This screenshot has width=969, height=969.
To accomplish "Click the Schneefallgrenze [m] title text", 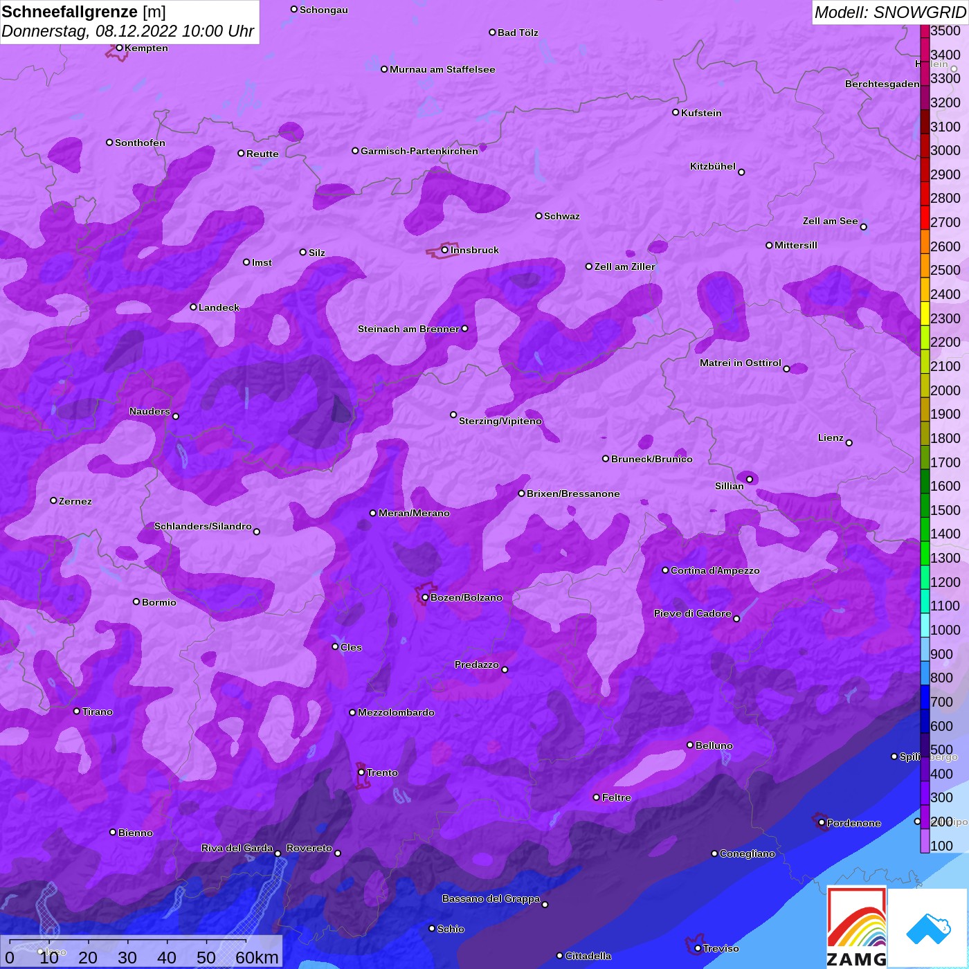I will 84,12.
